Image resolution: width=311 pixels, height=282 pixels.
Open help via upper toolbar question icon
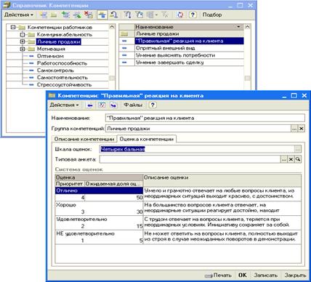(193, 15)
